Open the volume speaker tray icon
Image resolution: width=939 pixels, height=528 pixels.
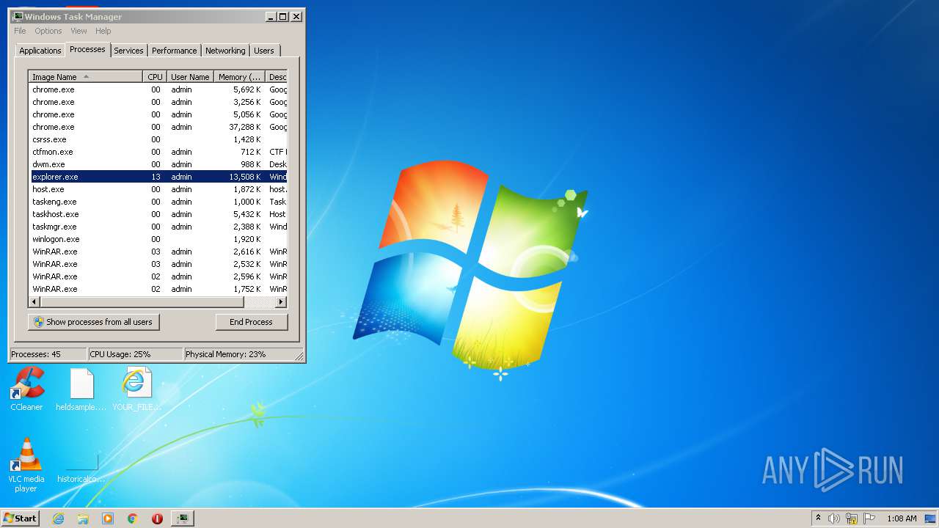[834, 518]
